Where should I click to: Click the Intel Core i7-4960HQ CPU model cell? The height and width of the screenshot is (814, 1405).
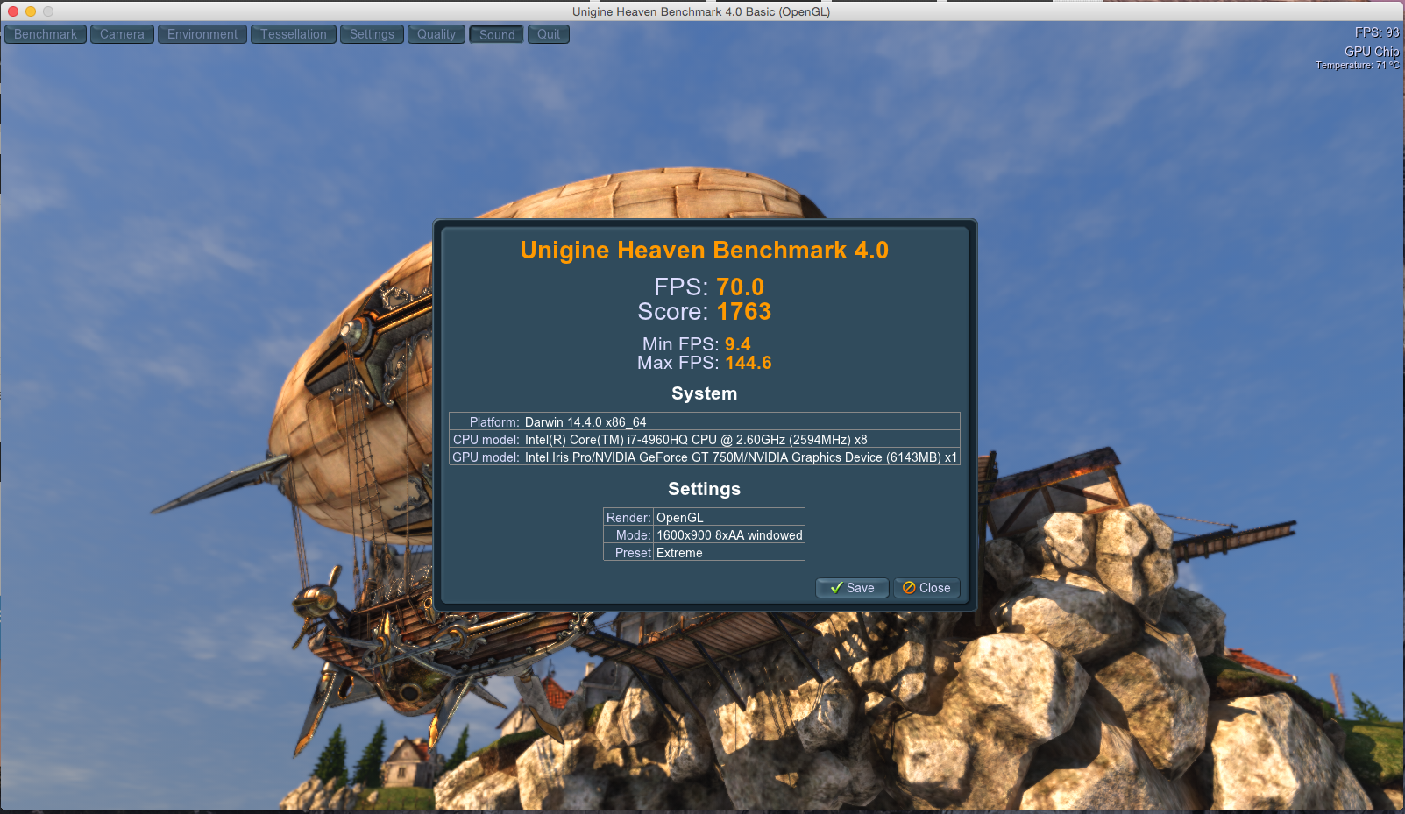741,439
